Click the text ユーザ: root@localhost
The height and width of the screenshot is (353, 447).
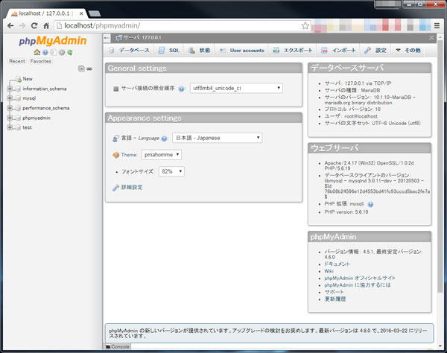pos(351,116)
